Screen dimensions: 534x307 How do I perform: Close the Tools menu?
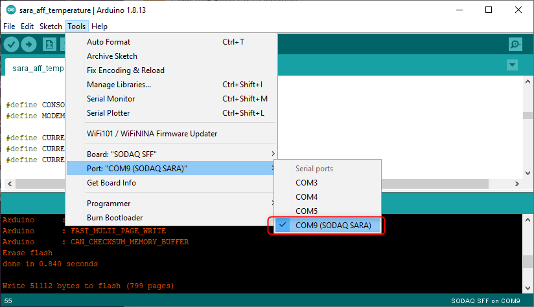point(76,26)
